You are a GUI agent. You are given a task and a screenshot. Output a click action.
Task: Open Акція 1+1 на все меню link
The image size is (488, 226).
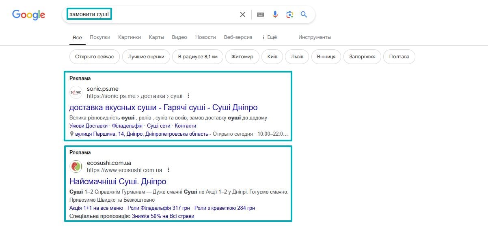[96, 208]
